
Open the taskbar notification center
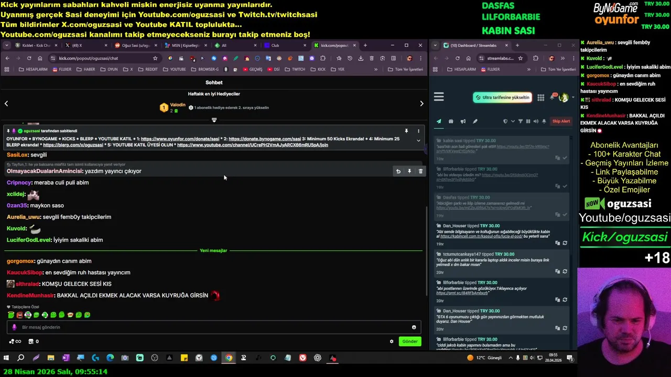coord(570,358)
